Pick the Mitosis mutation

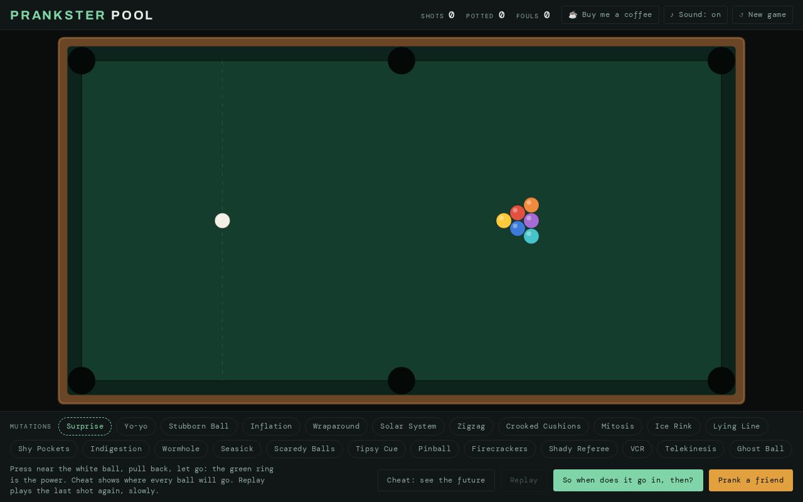pos(618,427)
